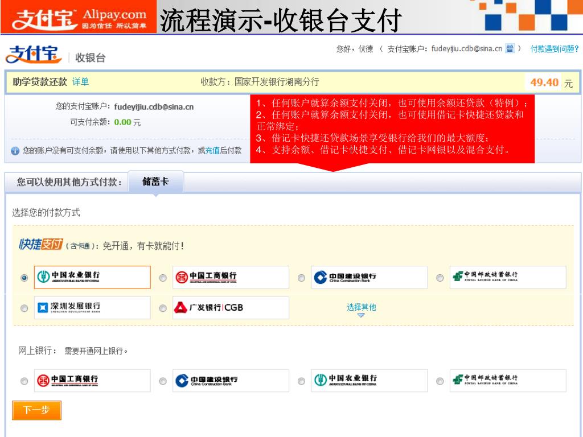Click the 普 account level badge

(x=510, y=49)
